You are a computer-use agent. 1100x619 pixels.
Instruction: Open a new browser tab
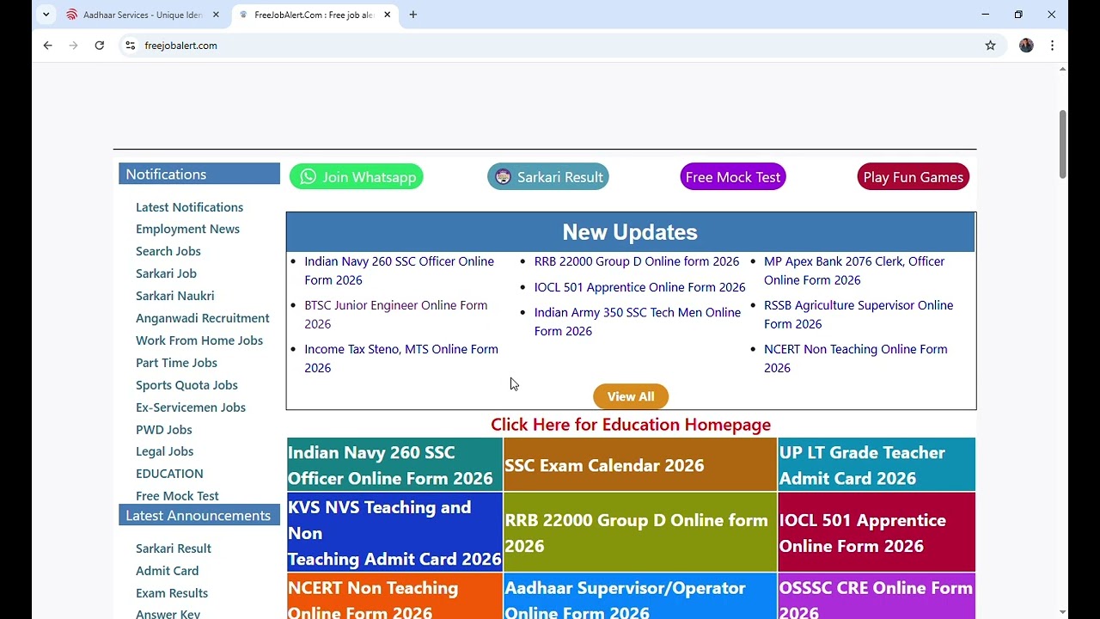pos(413,15)
